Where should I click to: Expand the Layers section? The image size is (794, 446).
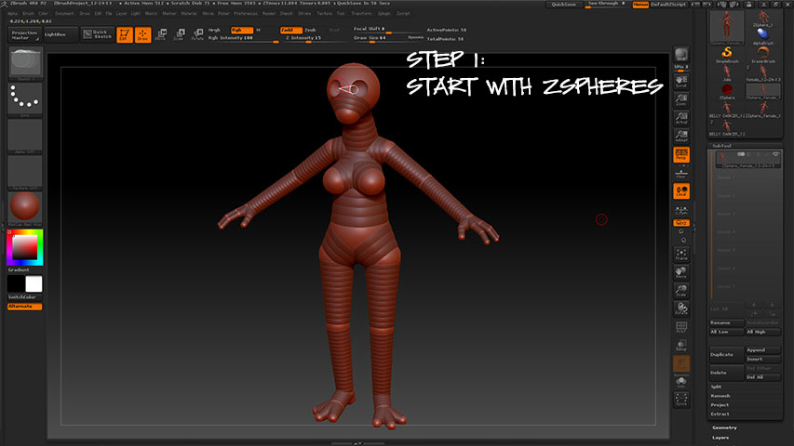click(x=721, y=437)
